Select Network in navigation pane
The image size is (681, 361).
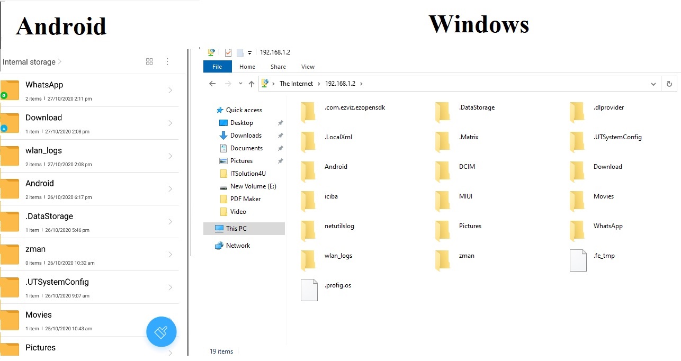[x=232, y=246]
